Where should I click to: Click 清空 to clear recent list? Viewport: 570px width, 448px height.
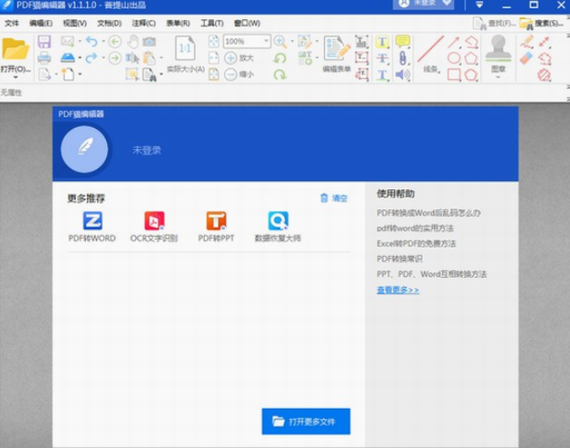point(334,198)
